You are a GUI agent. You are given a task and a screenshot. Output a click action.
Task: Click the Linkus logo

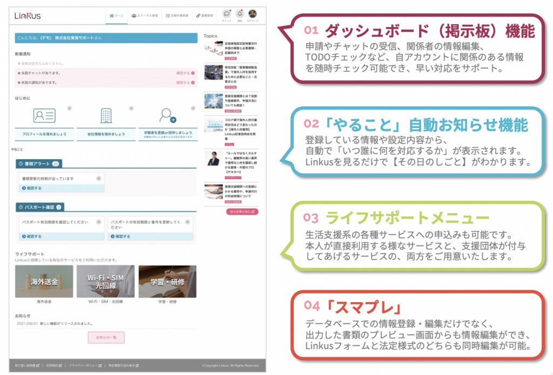click(x=28, y=16)
